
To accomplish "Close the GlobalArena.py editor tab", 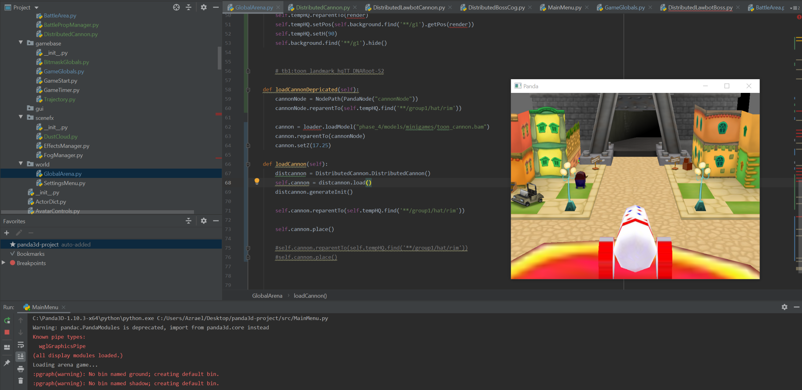I will 278,7.
